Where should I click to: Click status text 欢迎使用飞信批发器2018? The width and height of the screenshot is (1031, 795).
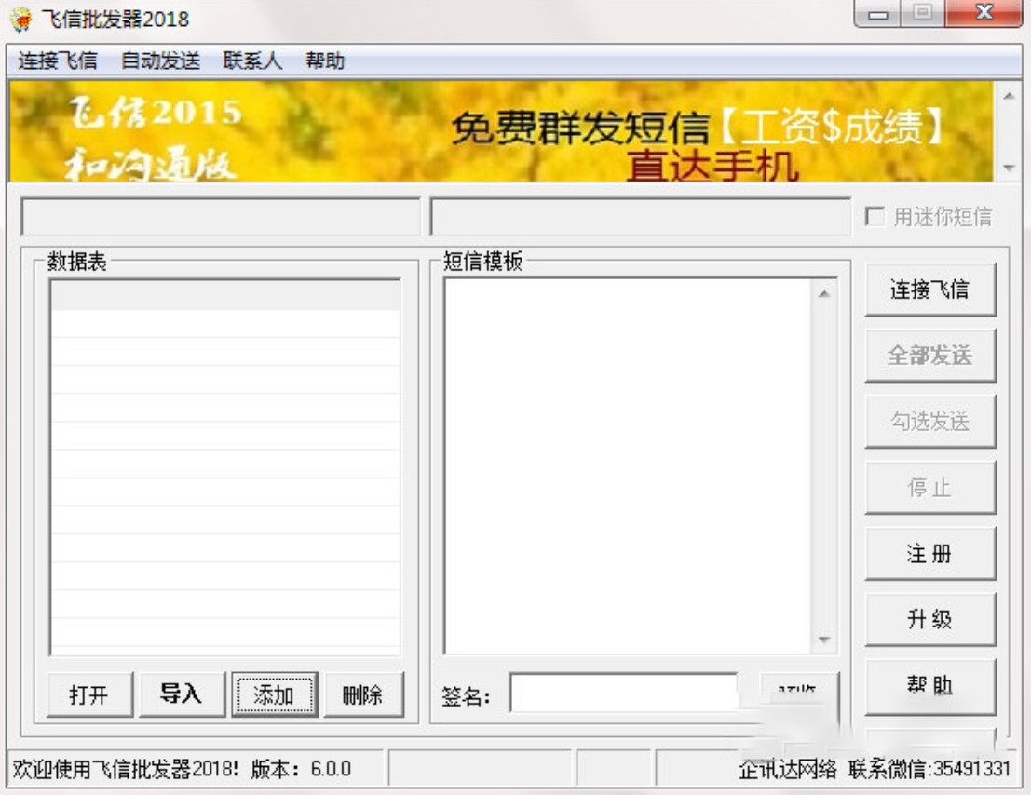(182, 768)
